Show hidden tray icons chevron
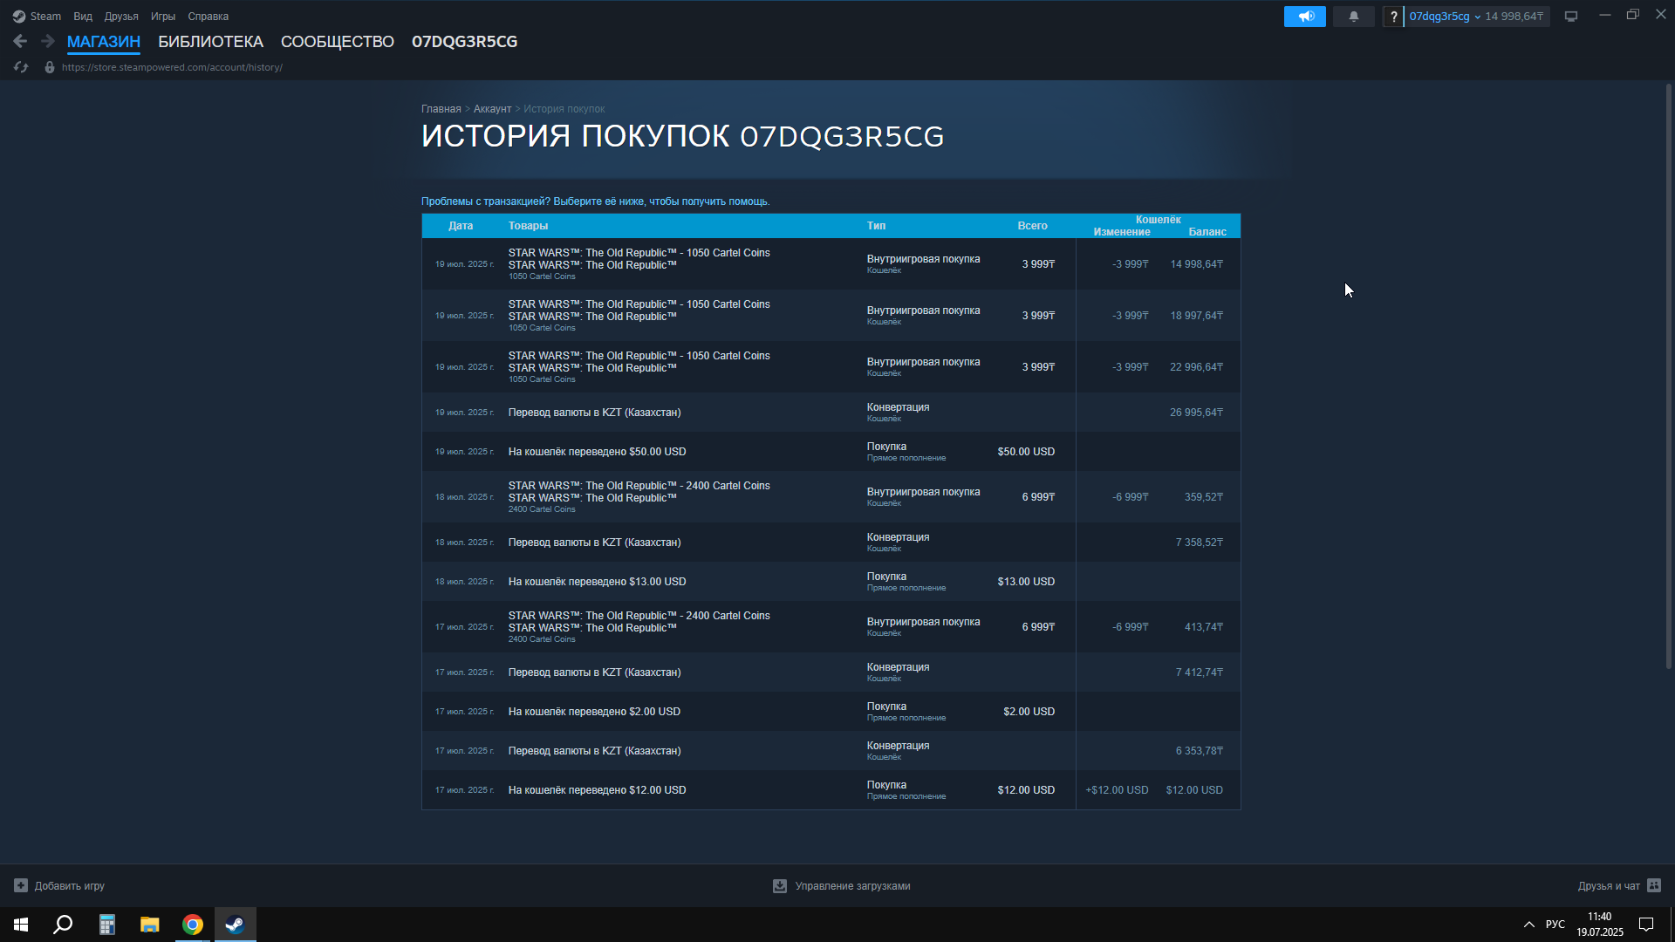Viewport: 1675px width, 942px height. pyautogui.click(x=1529, y=925)
